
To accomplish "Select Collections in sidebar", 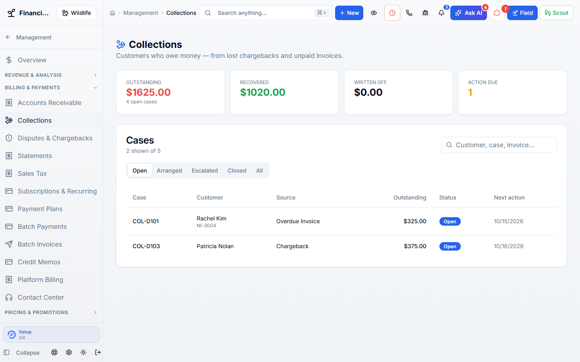I will pos(52,120).
